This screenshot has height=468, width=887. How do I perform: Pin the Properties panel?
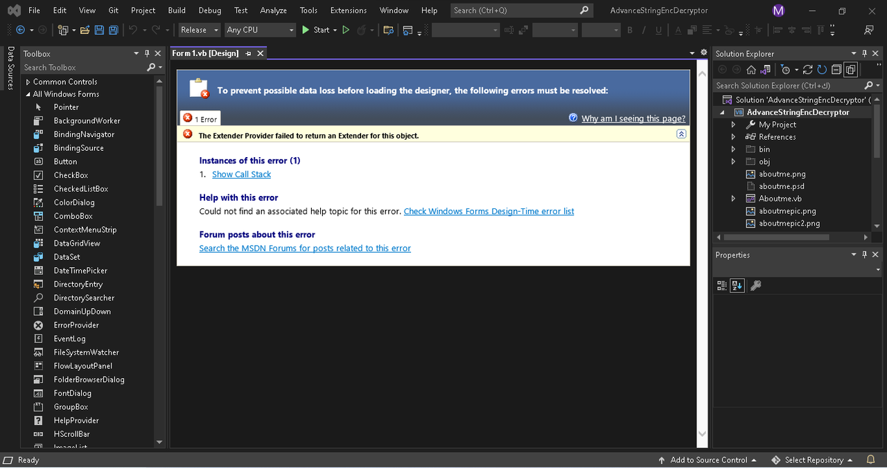[x=864, y=255]
